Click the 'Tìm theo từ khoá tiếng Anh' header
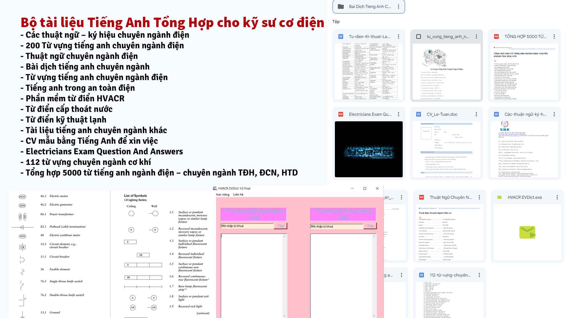 pyautogui.click(x=254, y=214)
